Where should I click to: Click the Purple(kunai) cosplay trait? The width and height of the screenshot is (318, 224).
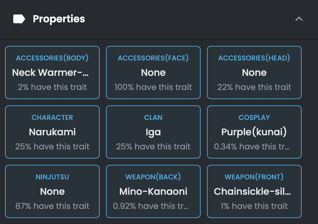pos(254,132)
